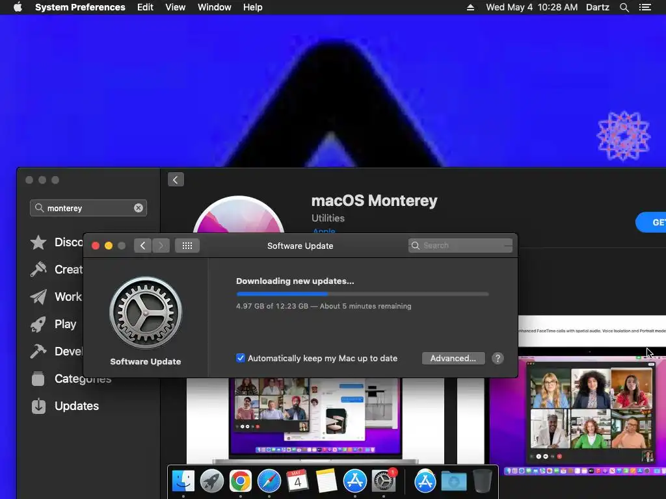This screenshot has height=499, width=666.
Task: Click the download progress bar
Action: point(363,294)
